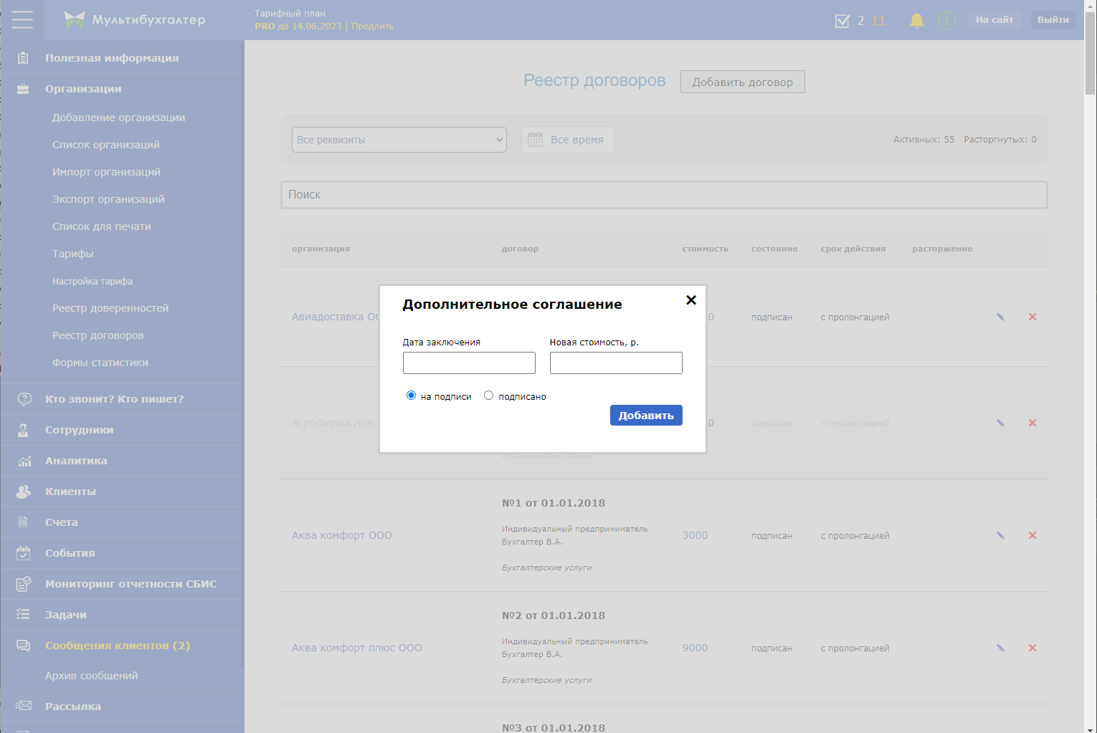Select the 'на подписи' radio button
The image size is (1097, 733).
[x=411, y=396]
